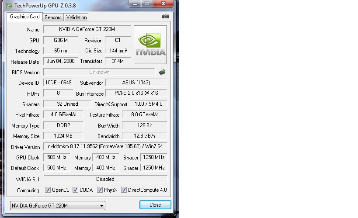Click the Technology field 65 nm

(x=61, y=51)
